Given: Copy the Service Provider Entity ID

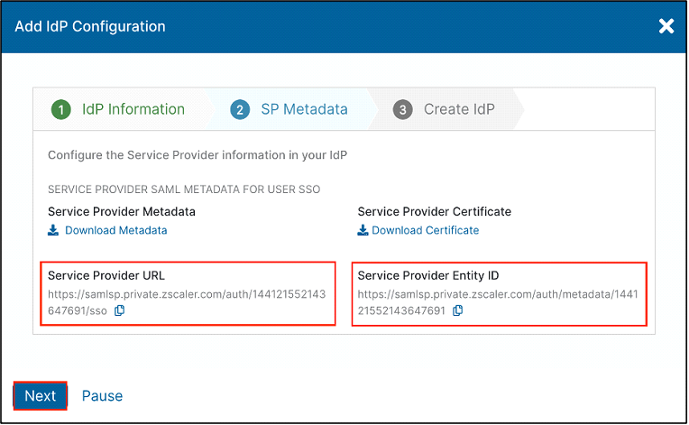Looking at the screenshot, I should click(458, 310).
